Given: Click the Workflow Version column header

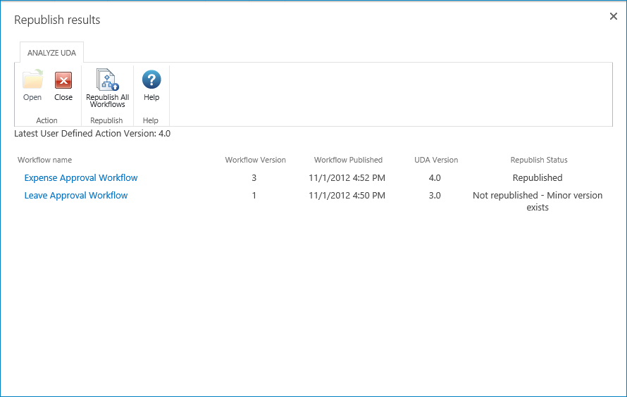Looking at the screenshot, I should click(255, 160).
